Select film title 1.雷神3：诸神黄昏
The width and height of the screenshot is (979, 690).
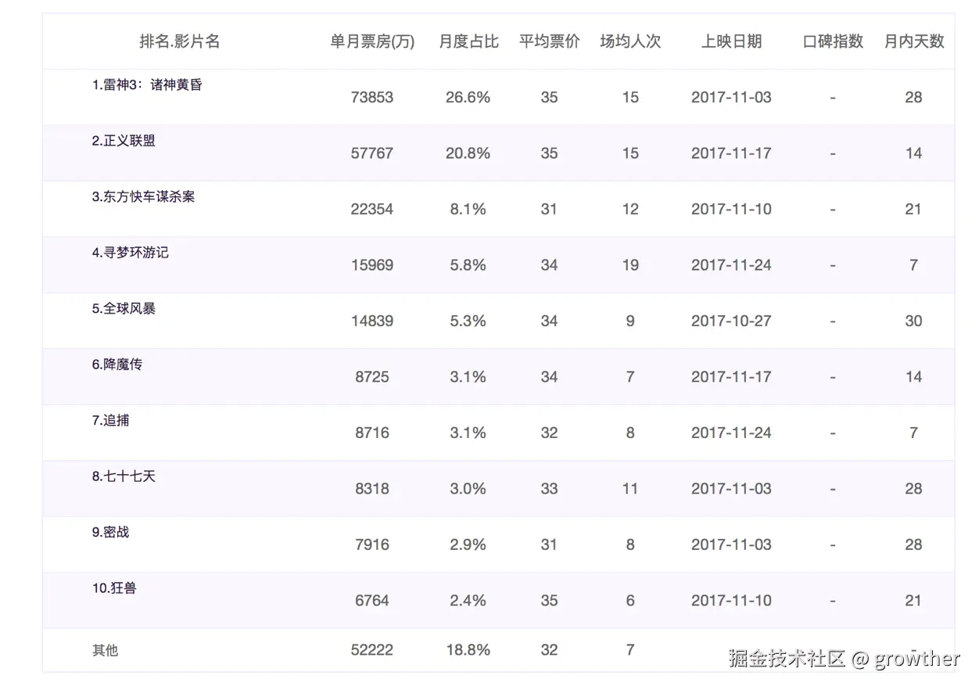[x=147, y=84]
